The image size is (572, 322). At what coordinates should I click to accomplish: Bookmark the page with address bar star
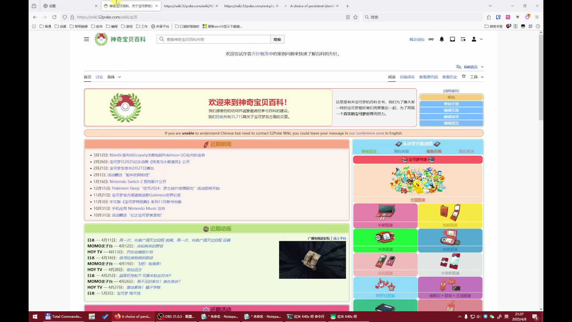click(355, 17)
